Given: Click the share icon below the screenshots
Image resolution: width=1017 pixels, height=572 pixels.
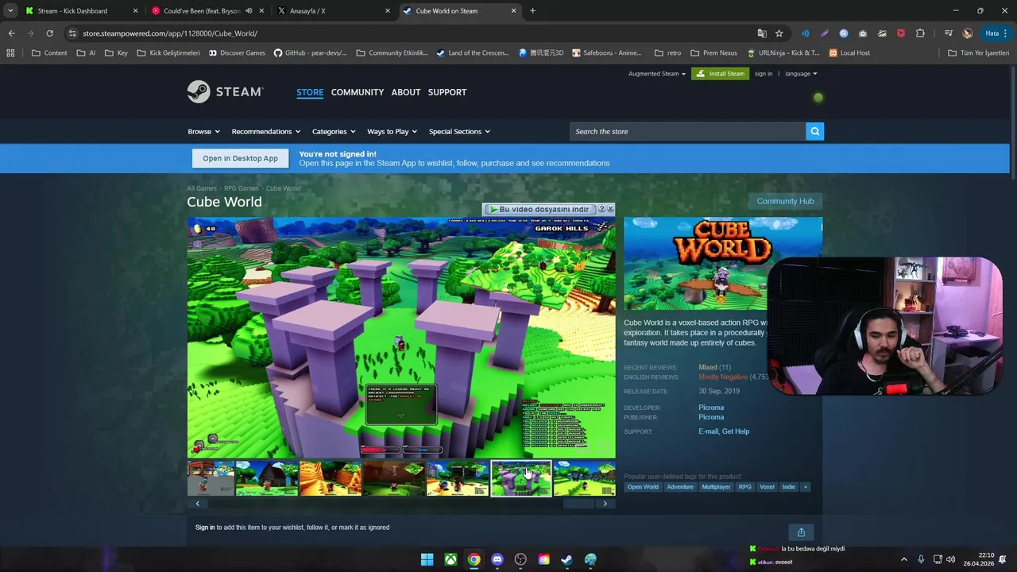Looking at the screenshot, I should [x=801, y=532].
